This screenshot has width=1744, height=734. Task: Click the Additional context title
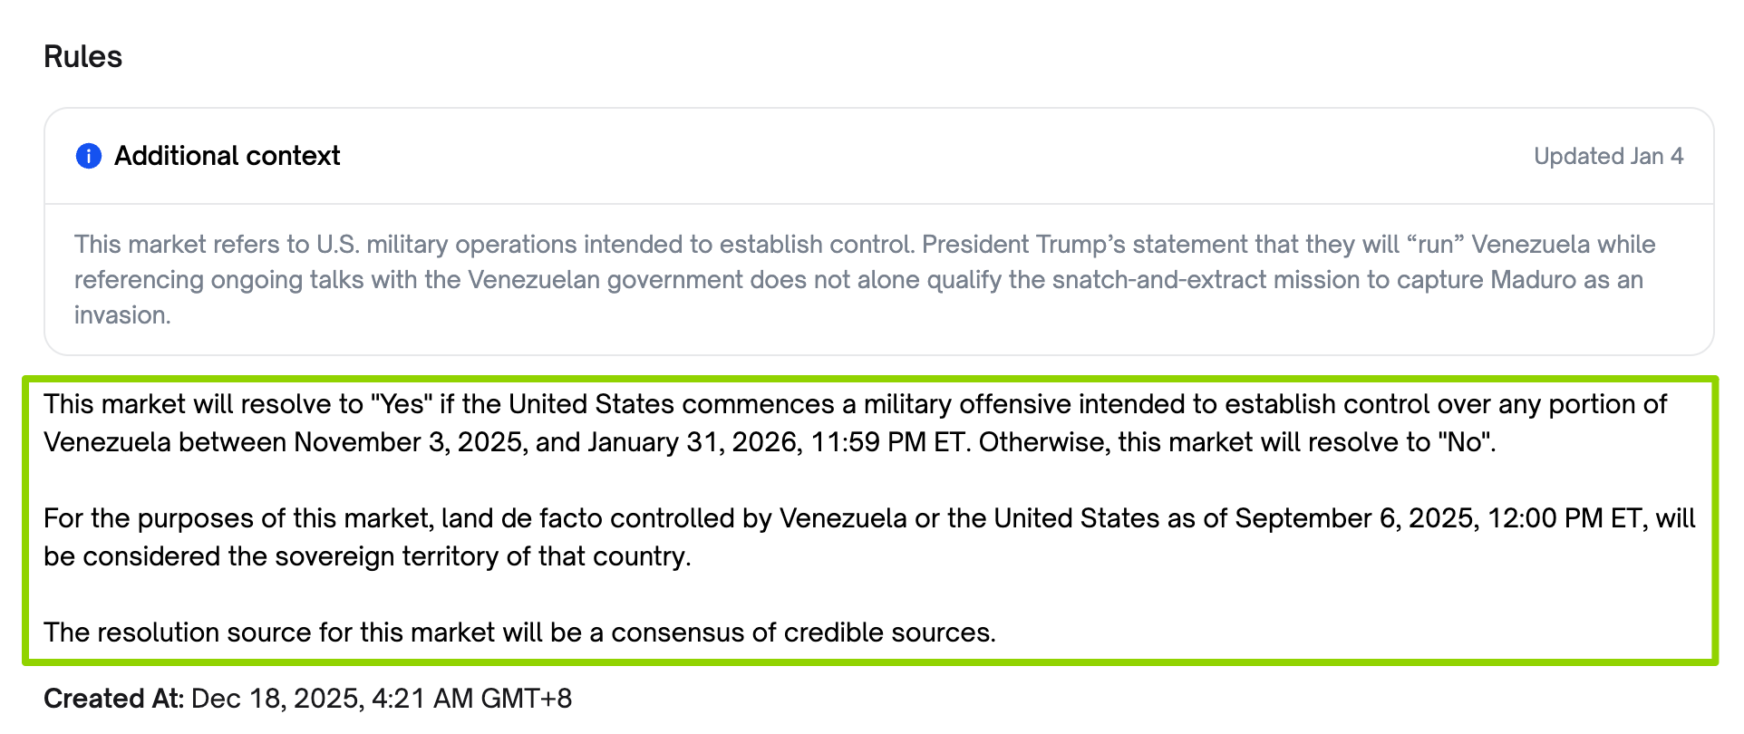[x=227, y=156]
